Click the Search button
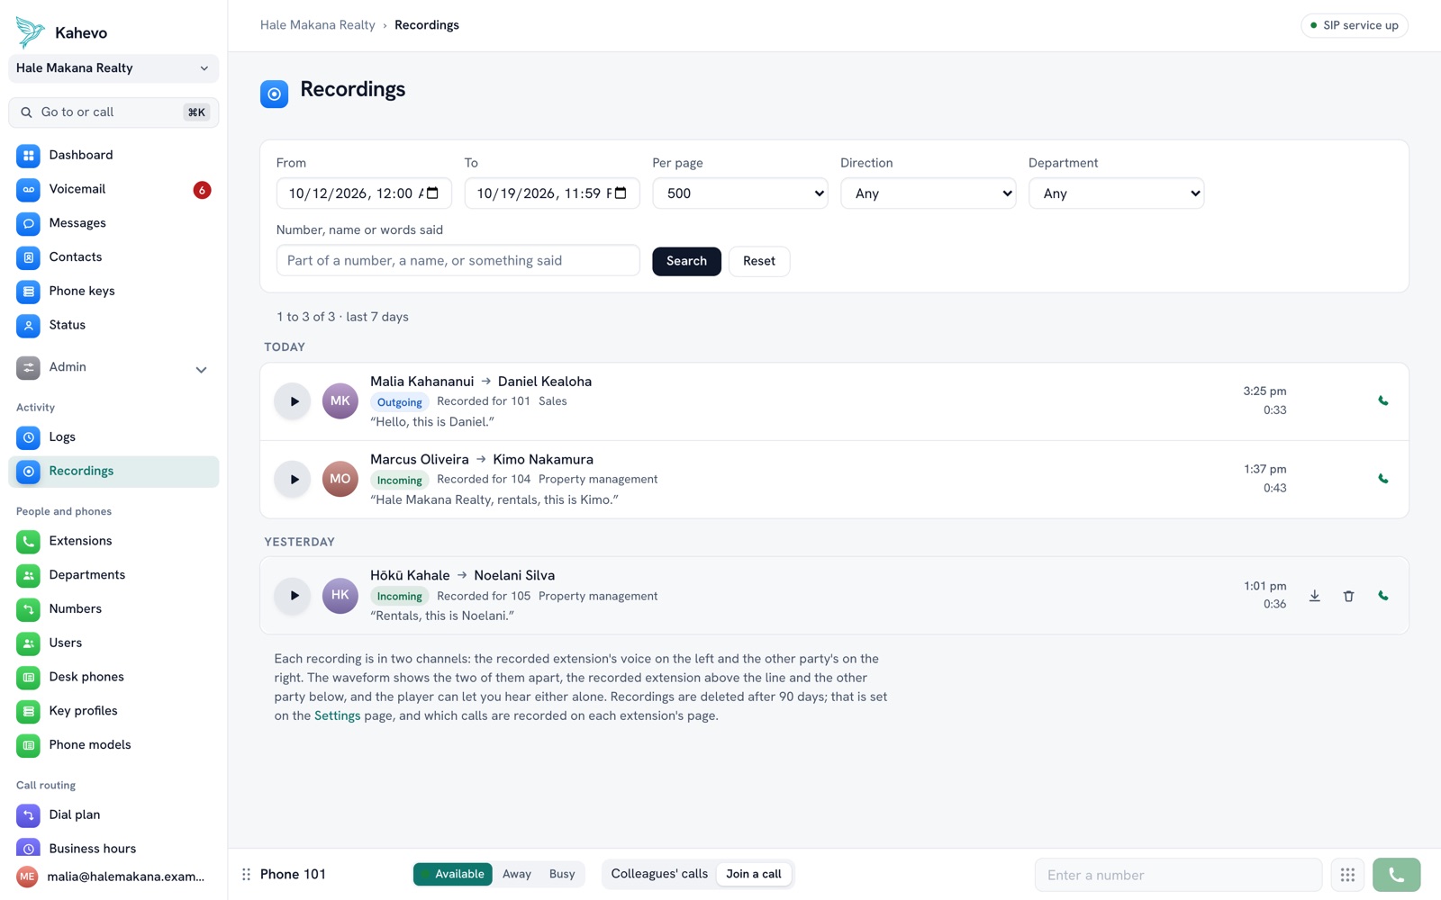This screenshot has height=900, width=1441. pyautogui.click(x=686, y=261)
